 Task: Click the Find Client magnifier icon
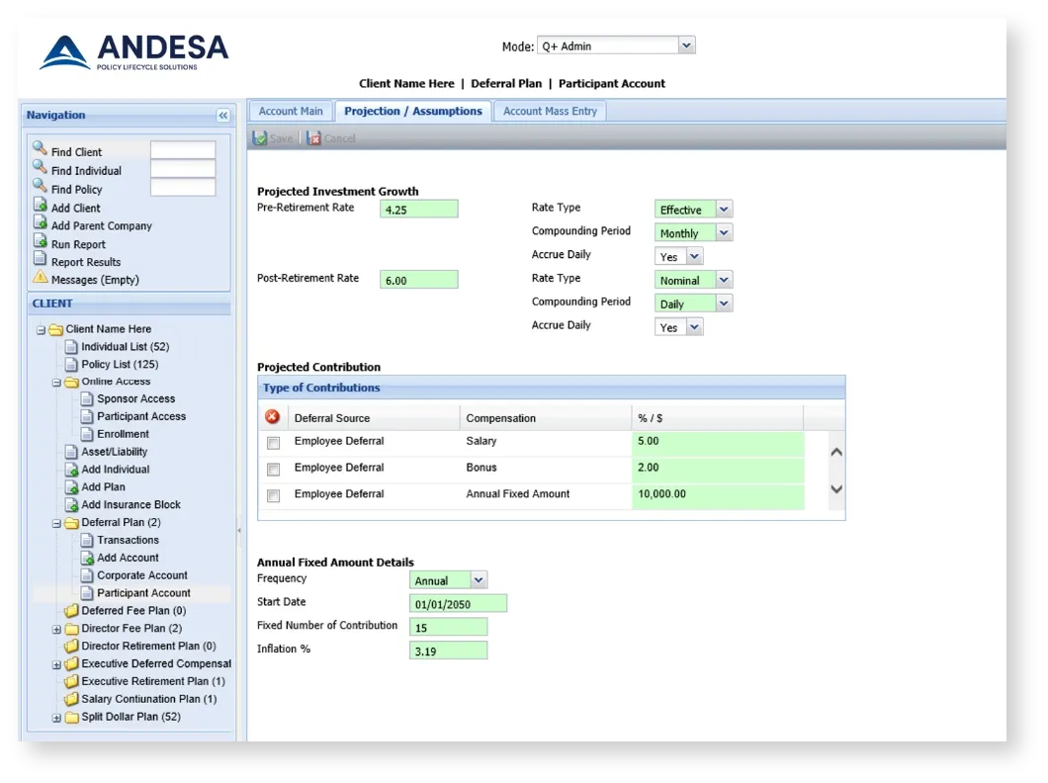[x=41, y=148]
